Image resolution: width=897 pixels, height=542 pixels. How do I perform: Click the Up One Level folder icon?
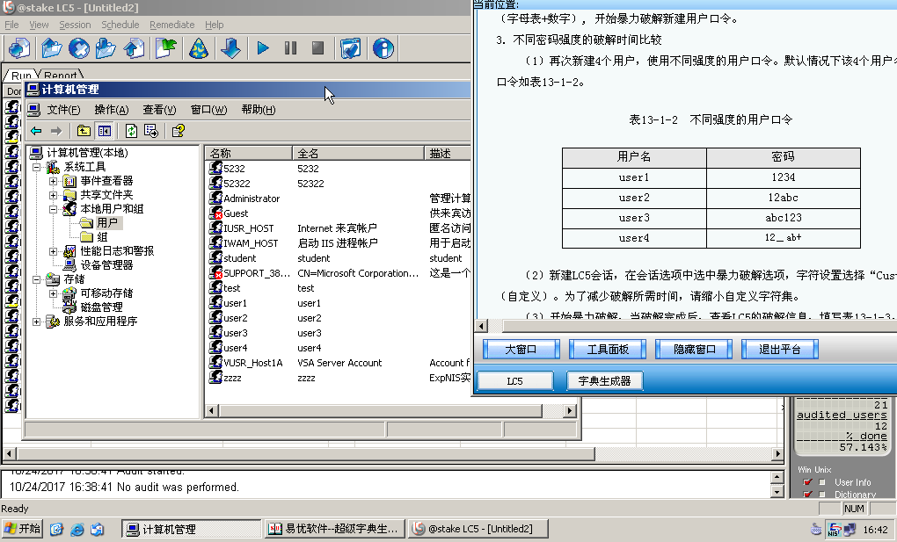point(84,131)
